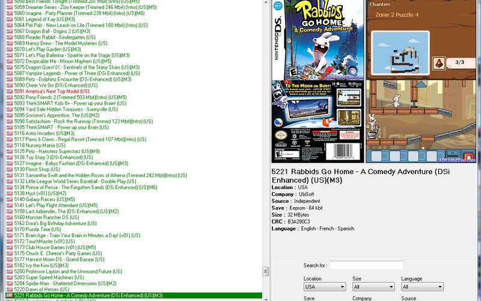Screen dimensions: 481x301
Task: Click the game list vertical scrollbar thumb
Action: pyautogui.click(x=266, y=272)
